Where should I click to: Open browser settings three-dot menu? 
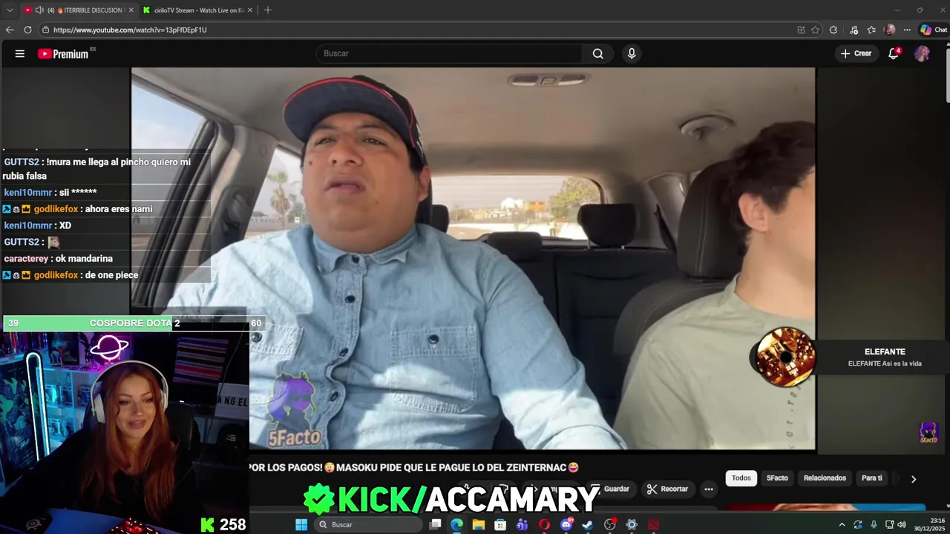[x=907, y=30]
